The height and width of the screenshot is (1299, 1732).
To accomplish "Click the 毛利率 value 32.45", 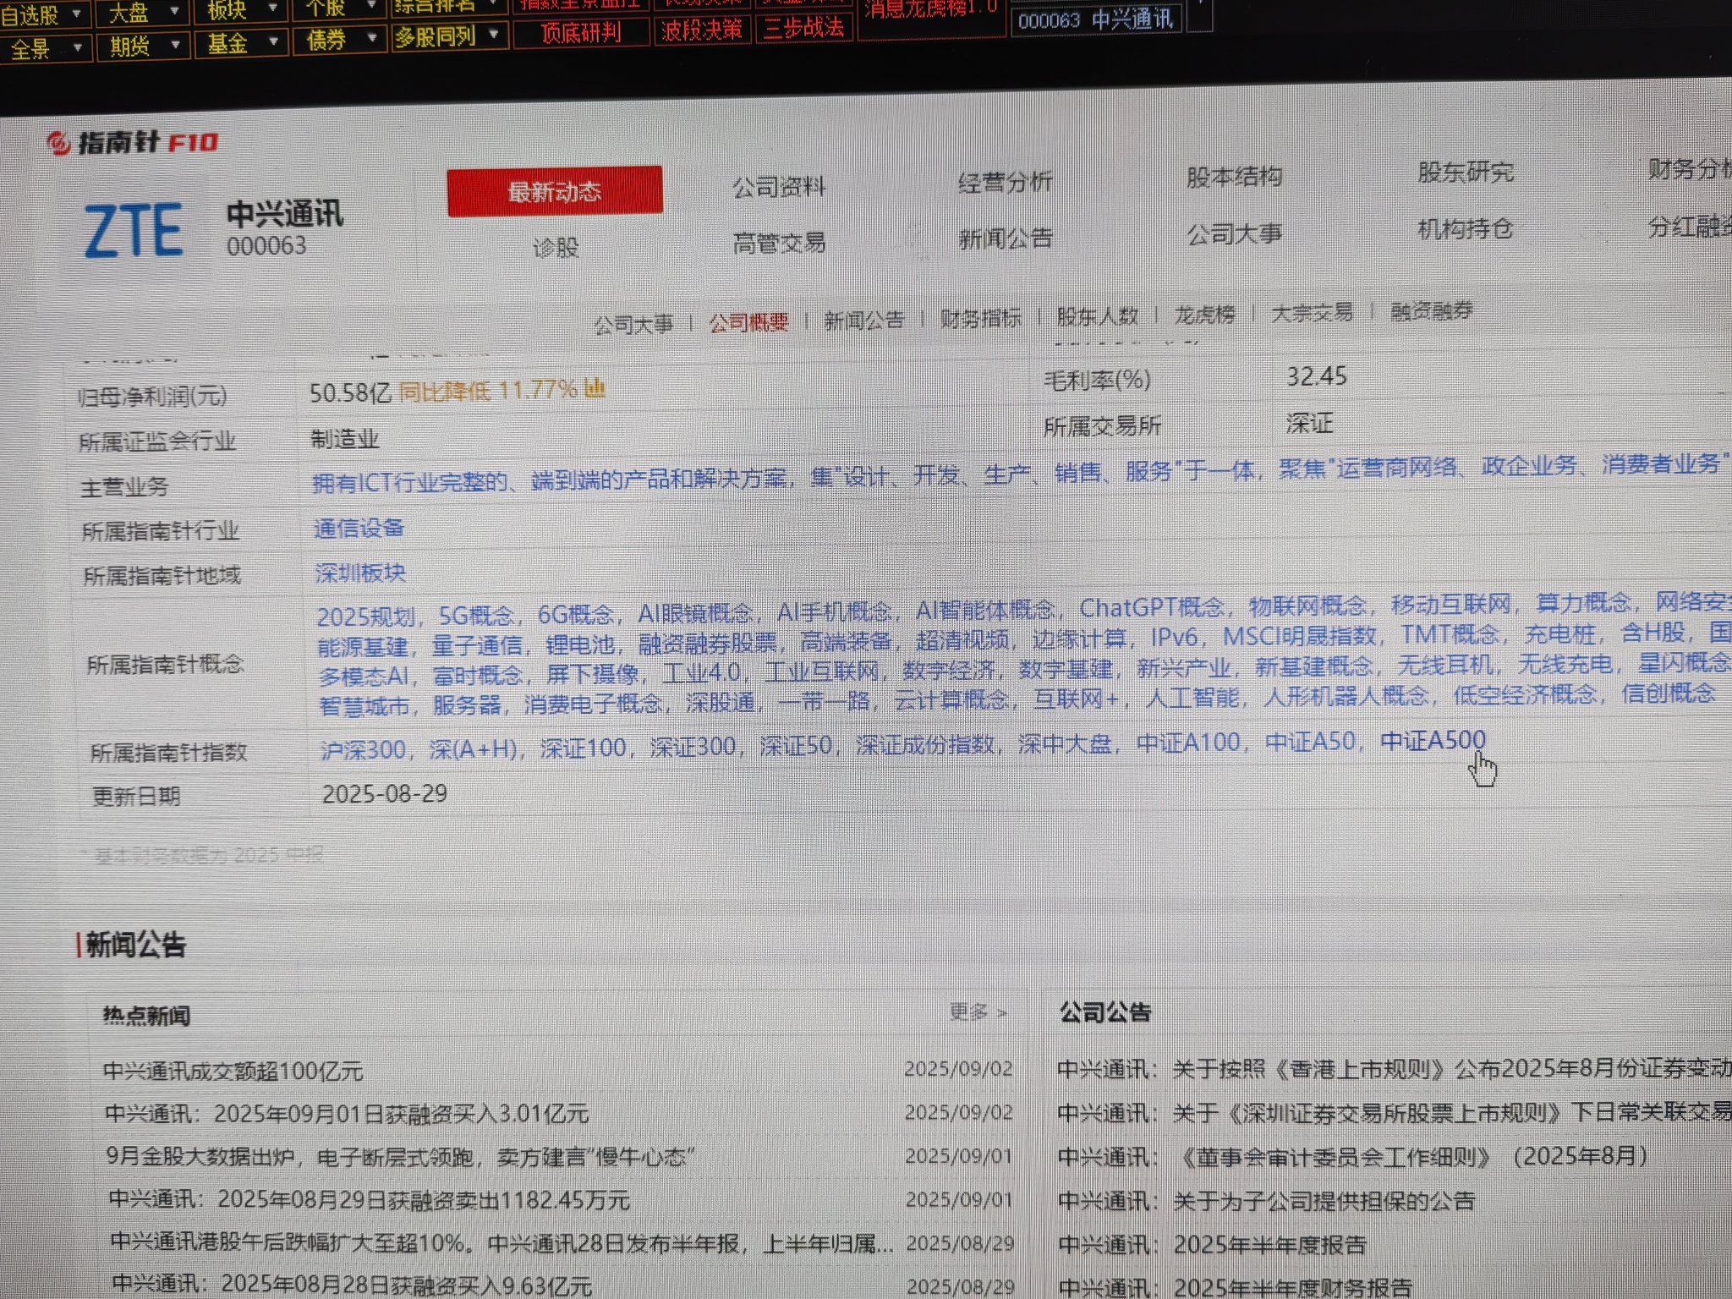I will tap(1316, 376).
